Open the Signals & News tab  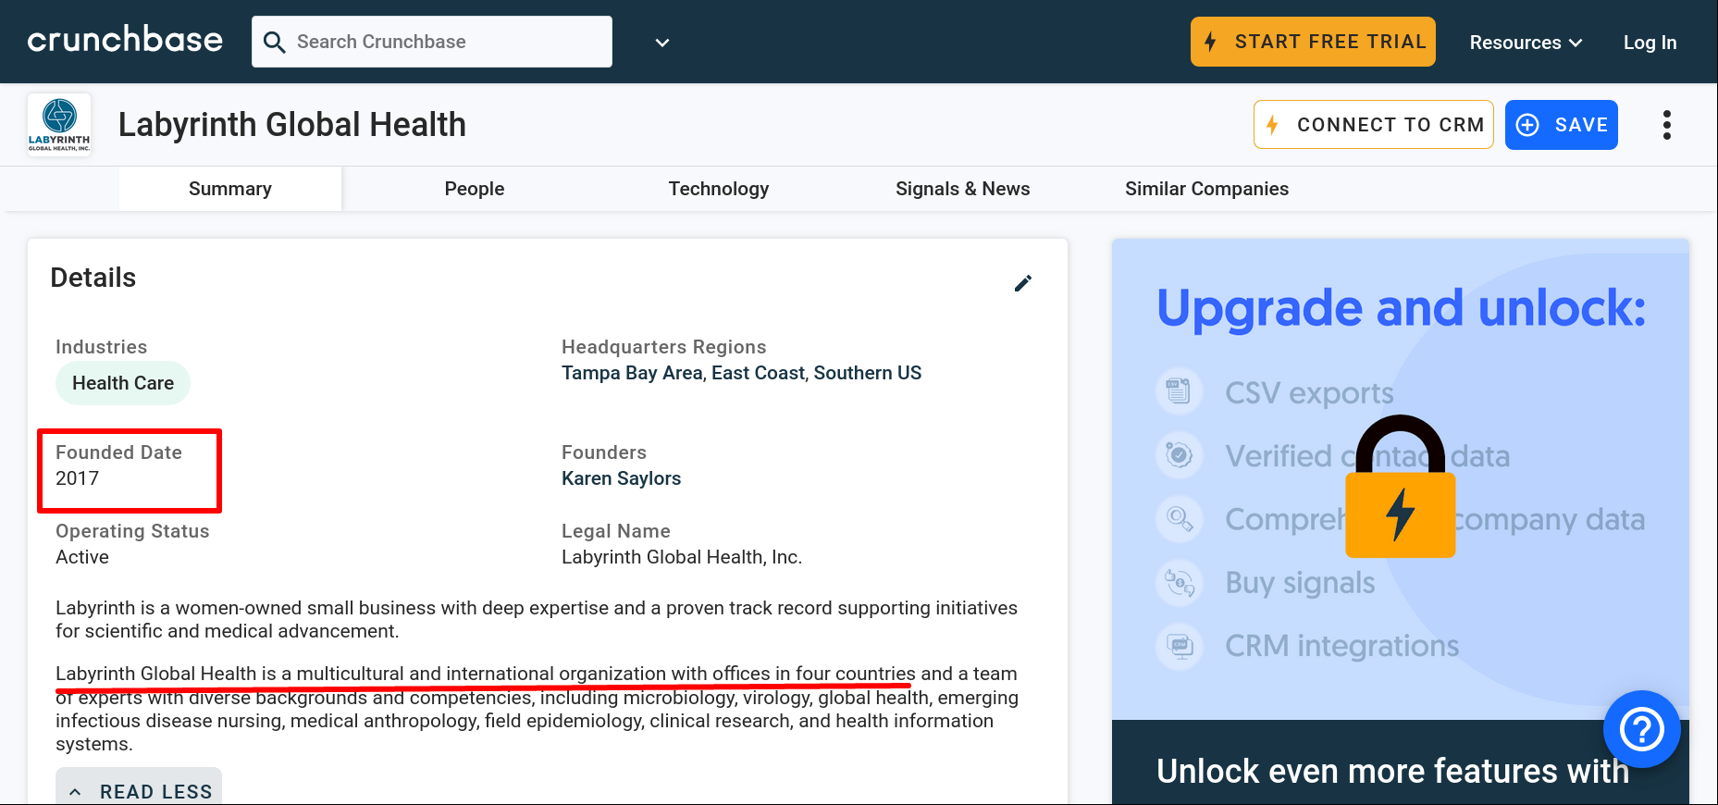[963, 189]
